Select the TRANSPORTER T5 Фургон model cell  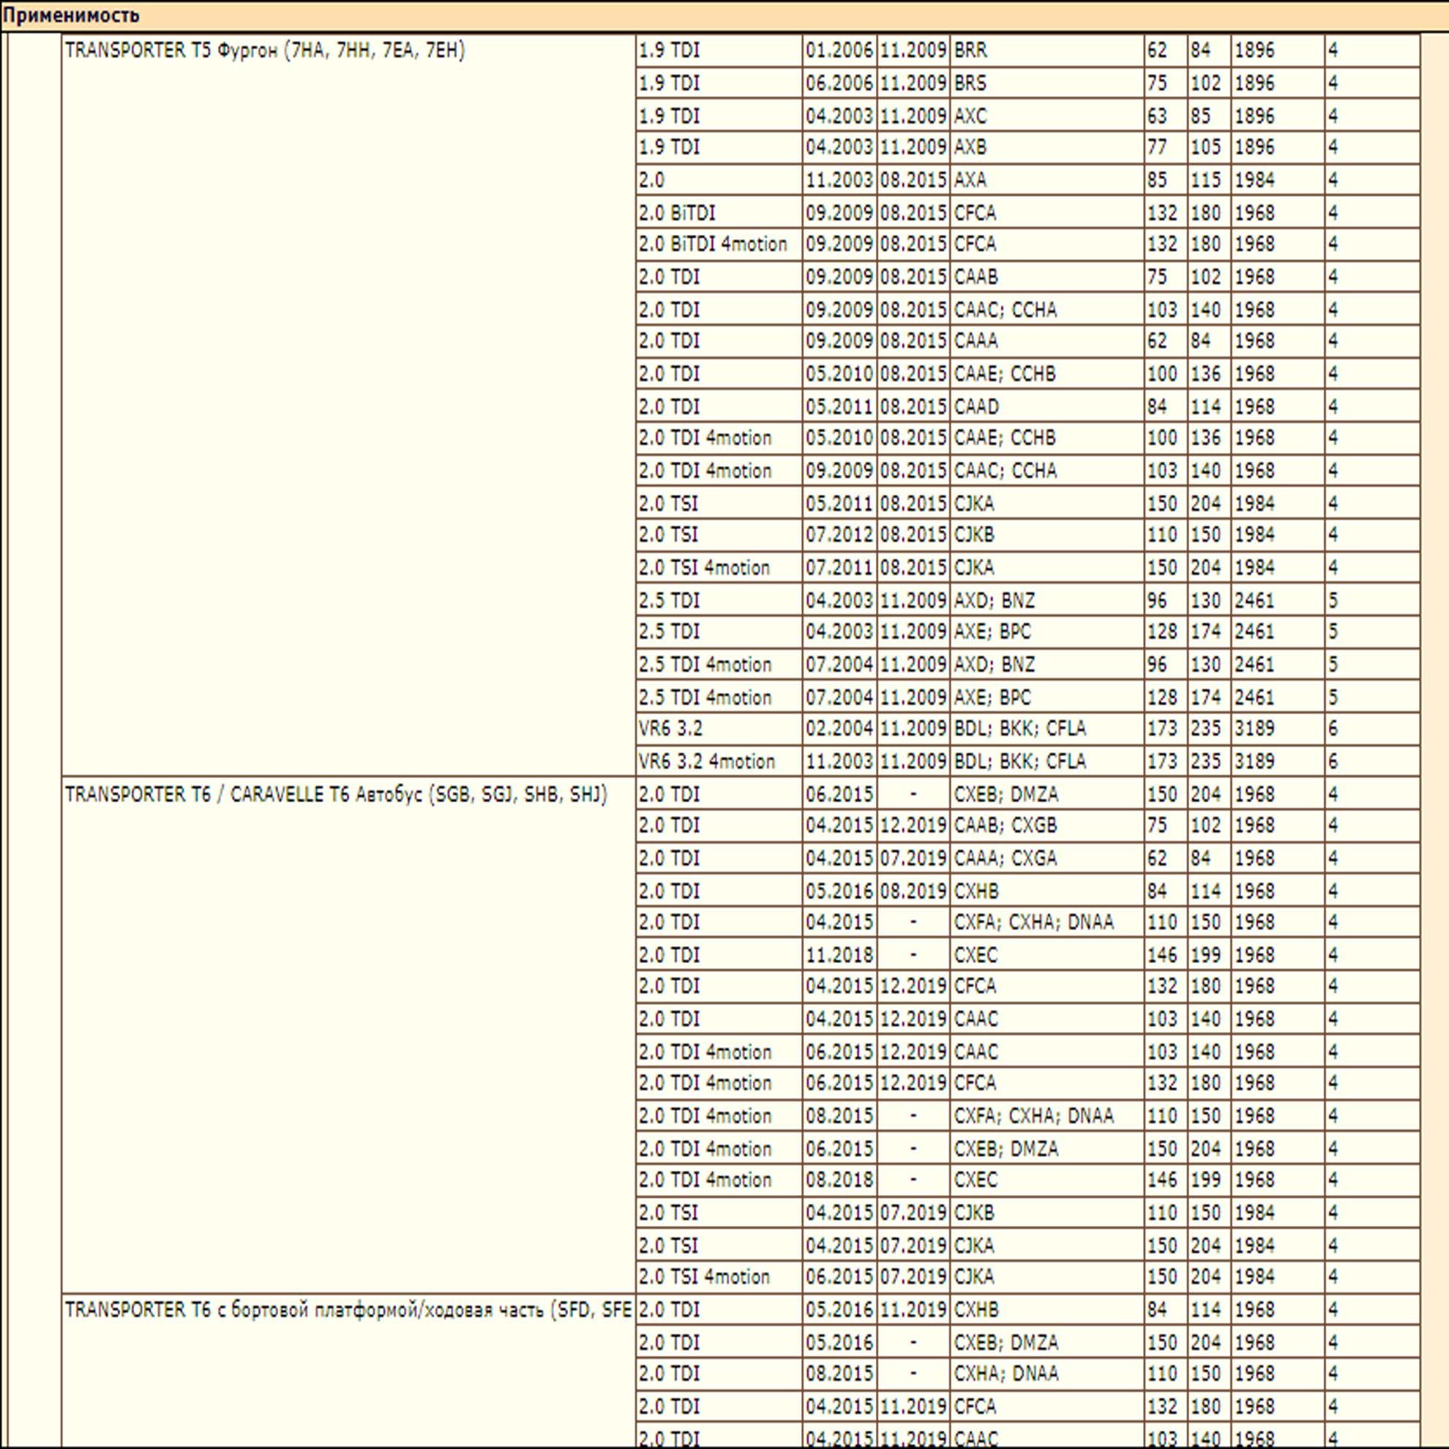click(x=265, y=50)
